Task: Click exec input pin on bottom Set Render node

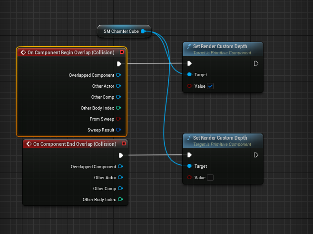Action: click(x=189, y=155)
